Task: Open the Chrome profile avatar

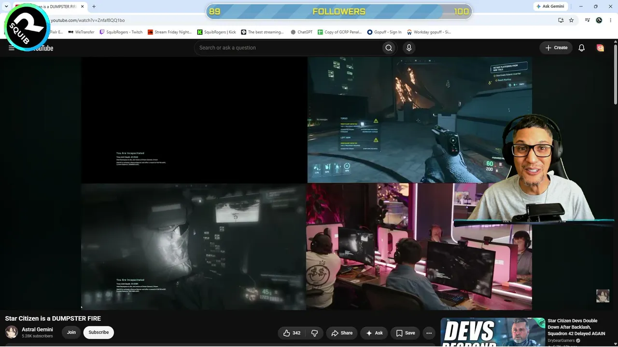Action: 599,20
